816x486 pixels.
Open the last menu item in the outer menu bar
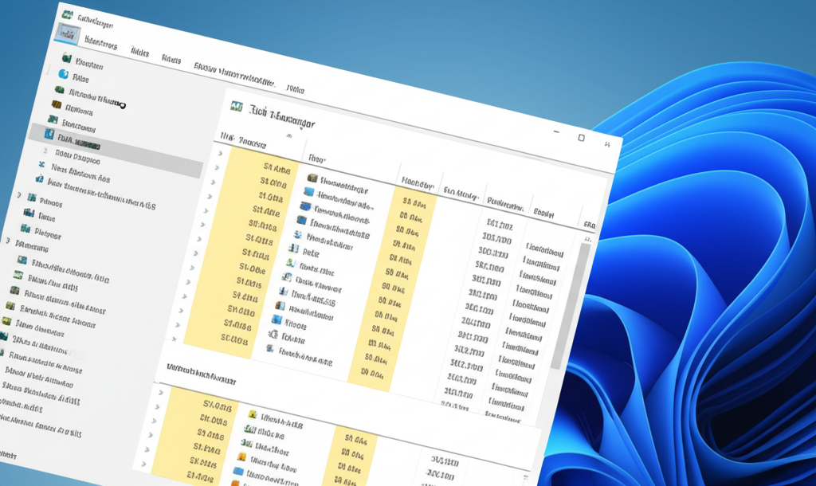pyautogui.click(x=296, y=90)
